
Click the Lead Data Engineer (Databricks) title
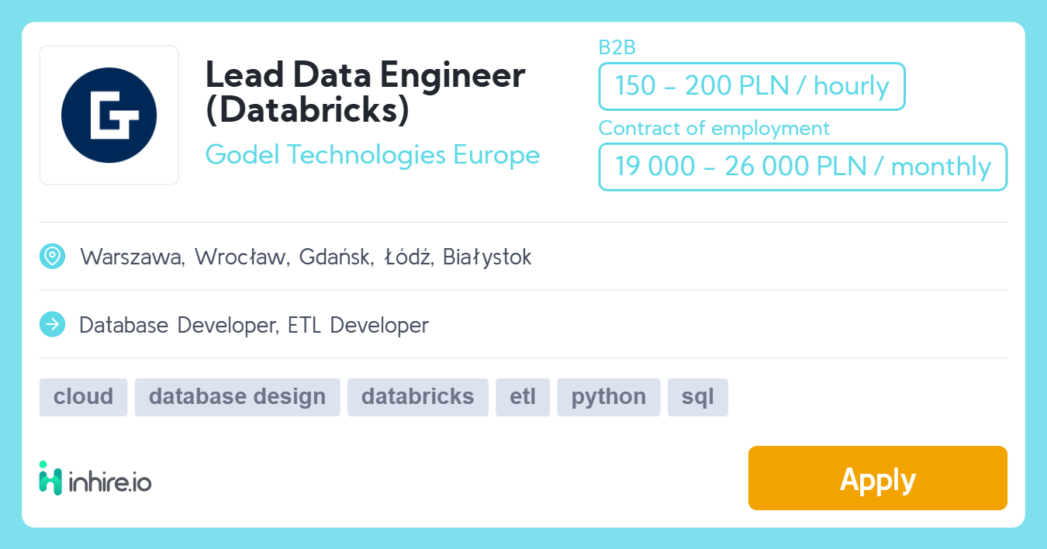point(365,92)
